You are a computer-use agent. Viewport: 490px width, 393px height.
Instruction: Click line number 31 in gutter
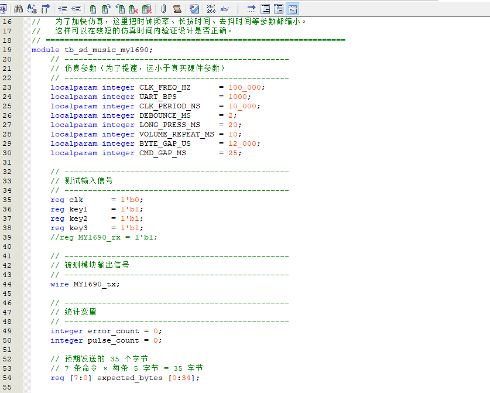point(7,162)
